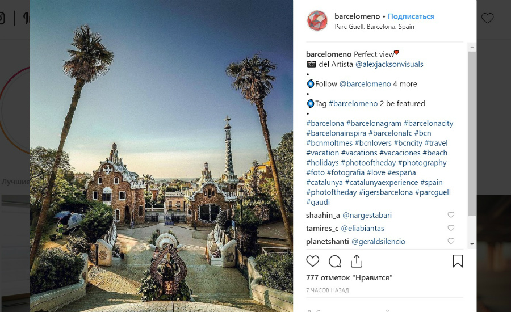Save the post with the bookmark icon
Viewport: 511px width, 312px height.
(x=458, y=261)
